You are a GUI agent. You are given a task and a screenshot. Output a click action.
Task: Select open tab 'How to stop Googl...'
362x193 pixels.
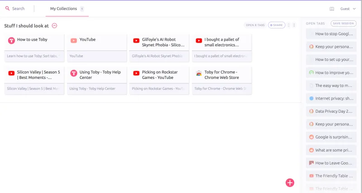point(331,34)
